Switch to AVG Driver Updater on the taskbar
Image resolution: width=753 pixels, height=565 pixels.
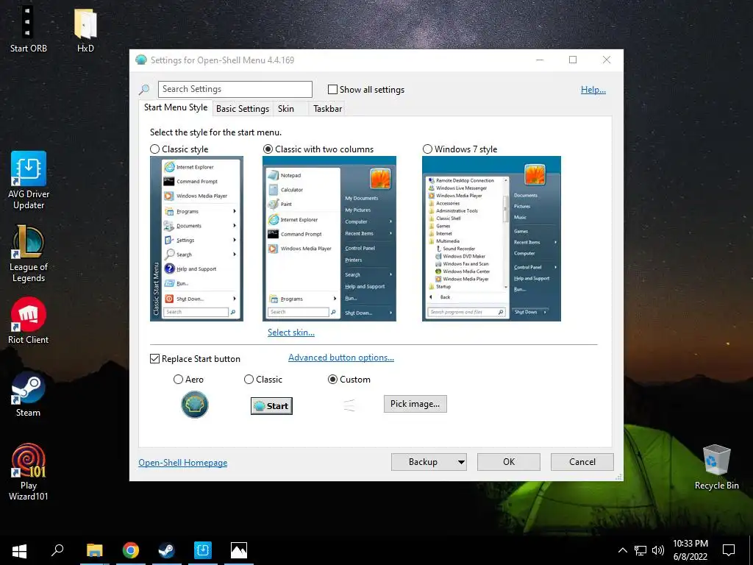point(203,550)
